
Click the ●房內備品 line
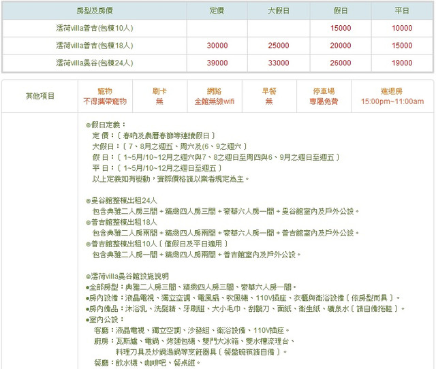click(245, 308)
